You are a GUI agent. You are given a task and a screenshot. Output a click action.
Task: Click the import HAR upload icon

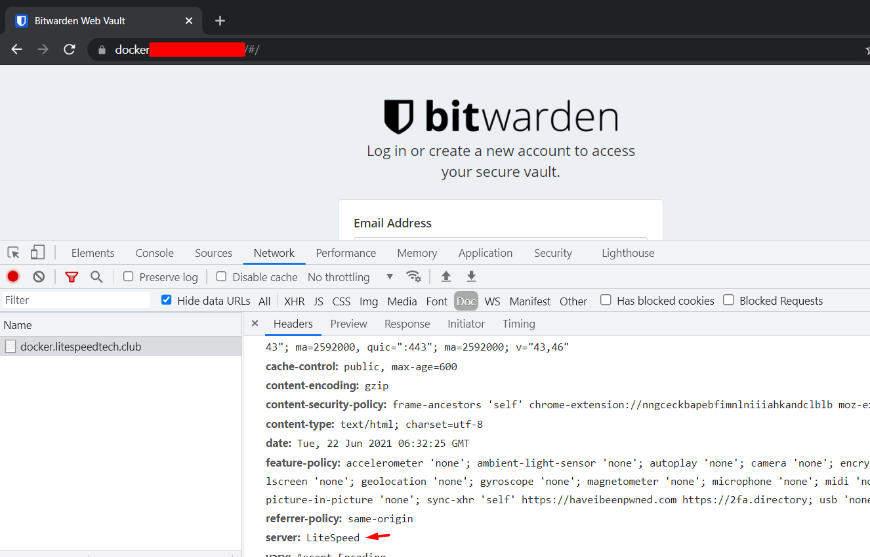(446, 277)
